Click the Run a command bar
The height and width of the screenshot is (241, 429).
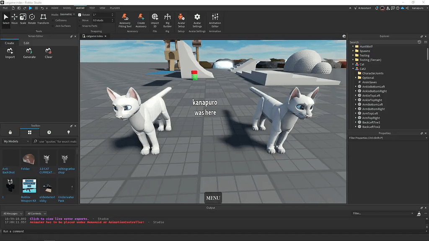(213, 231)
